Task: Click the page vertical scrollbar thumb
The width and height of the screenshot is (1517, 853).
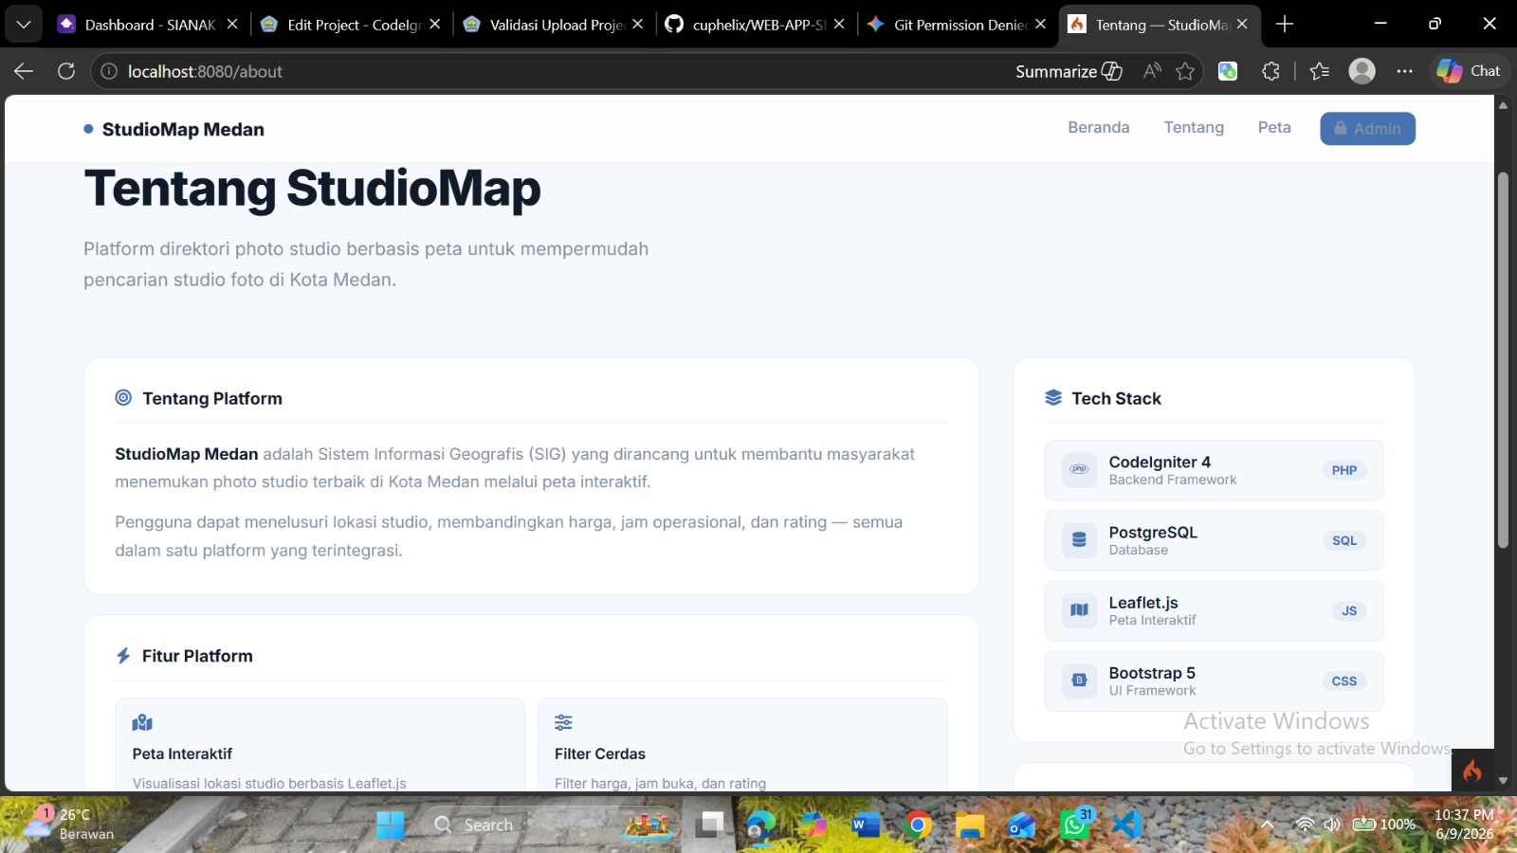Action: [x=1503, y=360]
